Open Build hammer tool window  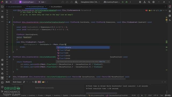(x=2, y=78)
